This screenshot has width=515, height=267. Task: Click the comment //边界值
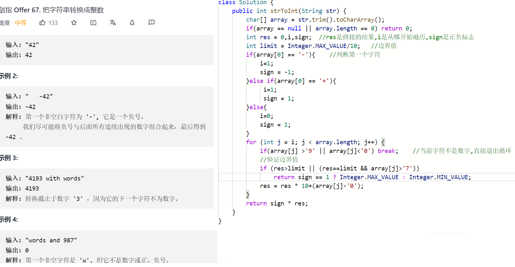click(384, 46)
